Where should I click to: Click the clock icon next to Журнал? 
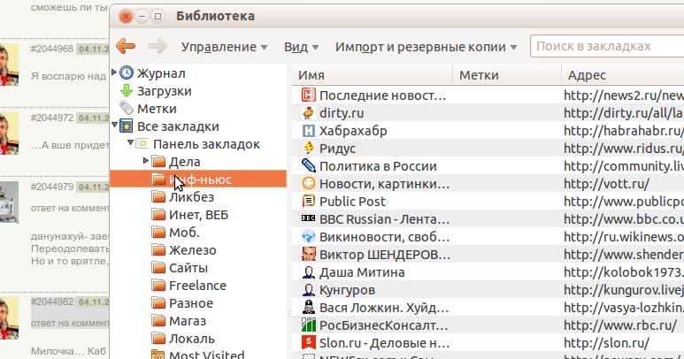[x=127, y=73]
